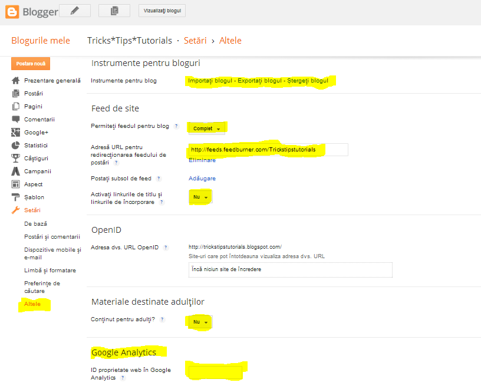Open the posts list icon button
The image size is (481, 389).
(x=114, y=11)
